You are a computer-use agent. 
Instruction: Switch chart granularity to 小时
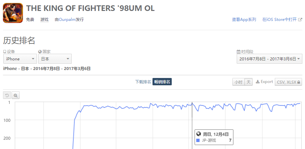(x=238, y=82)
